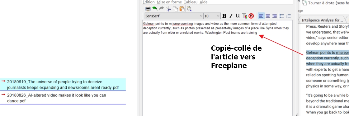Click the word 'Gelman' in the editor text
Screen dimensions: 349x116
pyautogui.click(x=149, y=24)
